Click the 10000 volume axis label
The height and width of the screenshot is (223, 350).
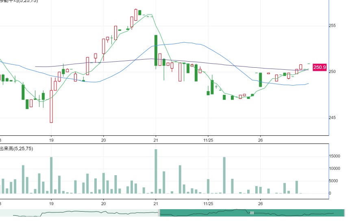pos(335,169)
